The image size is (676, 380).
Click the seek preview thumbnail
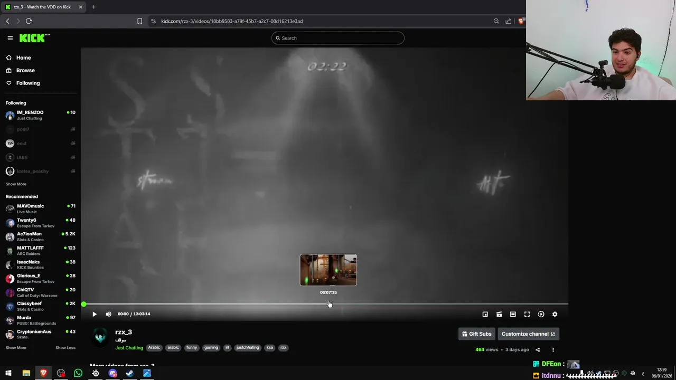(328, 270)
